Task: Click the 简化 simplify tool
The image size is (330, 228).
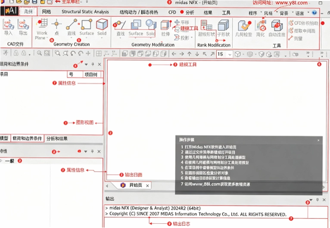Action: coord(260,28)
